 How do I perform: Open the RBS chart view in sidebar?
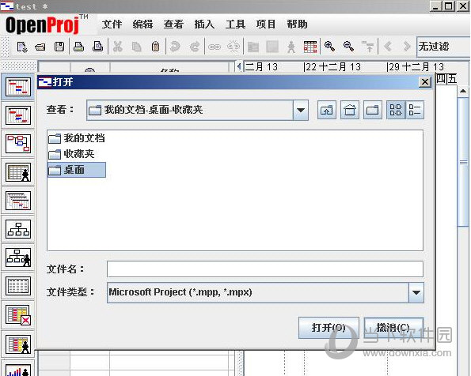pos(18,258)
